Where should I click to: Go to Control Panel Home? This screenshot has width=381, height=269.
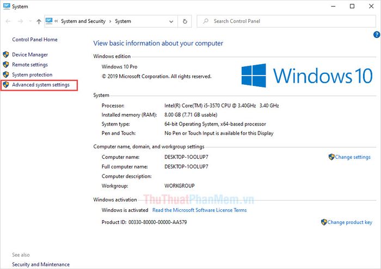click(x=35, y=40)
